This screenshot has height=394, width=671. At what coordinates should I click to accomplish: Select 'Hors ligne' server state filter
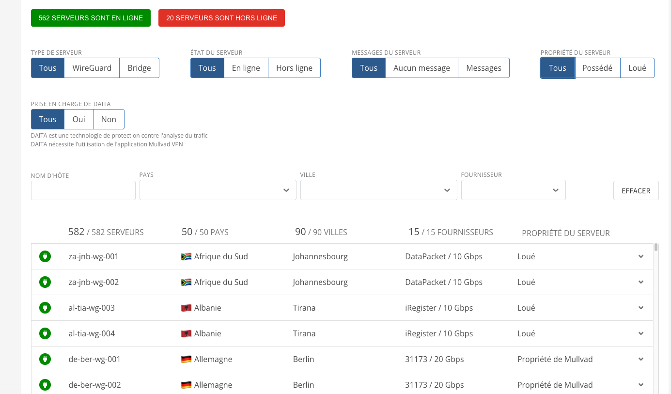tap(294, 68)
